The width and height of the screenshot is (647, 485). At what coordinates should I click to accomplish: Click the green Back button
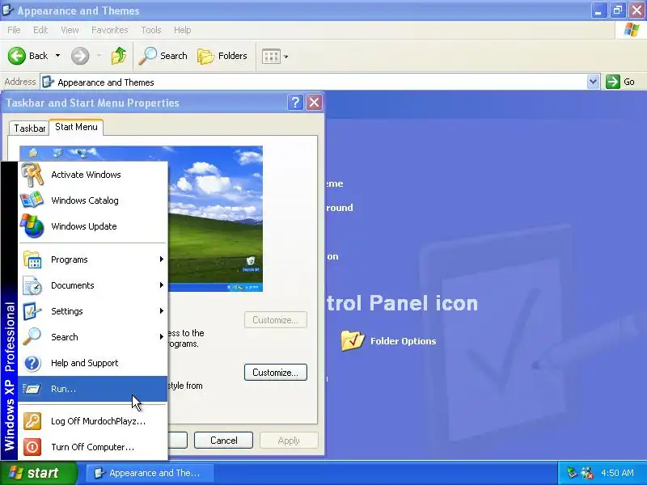pyautogui.click(x=27, y=56)
